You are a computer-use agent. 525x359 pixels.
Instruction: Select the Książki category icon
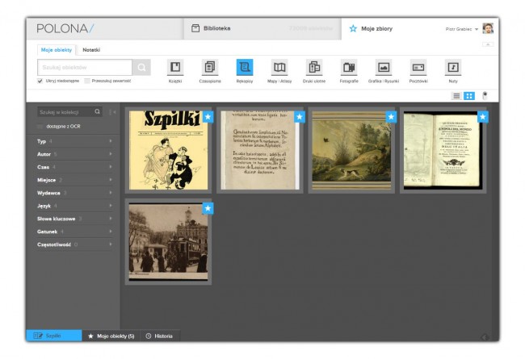[x=175, y=67]
